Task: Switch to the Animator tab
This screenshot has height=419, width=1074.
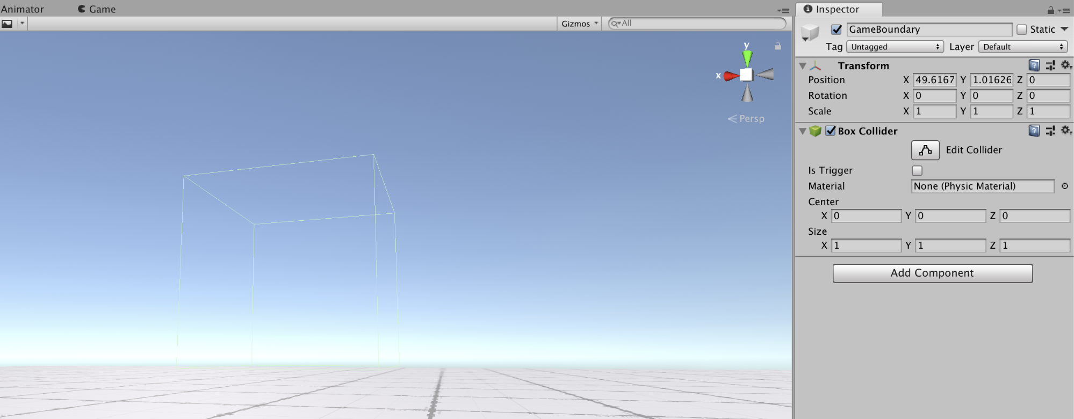Action: pos(23,9)
